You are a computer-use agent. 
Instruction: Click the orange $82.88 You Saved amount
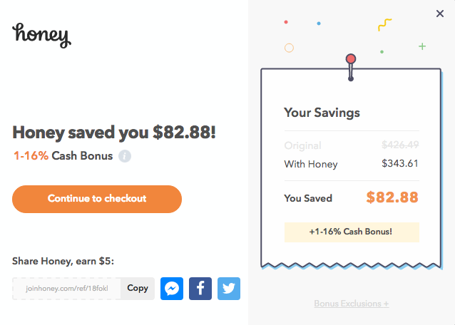392,197
